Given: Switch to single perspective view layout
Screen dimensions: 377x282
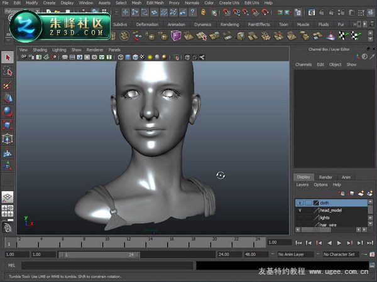Looking at the screenshot, I should point(8,197).
